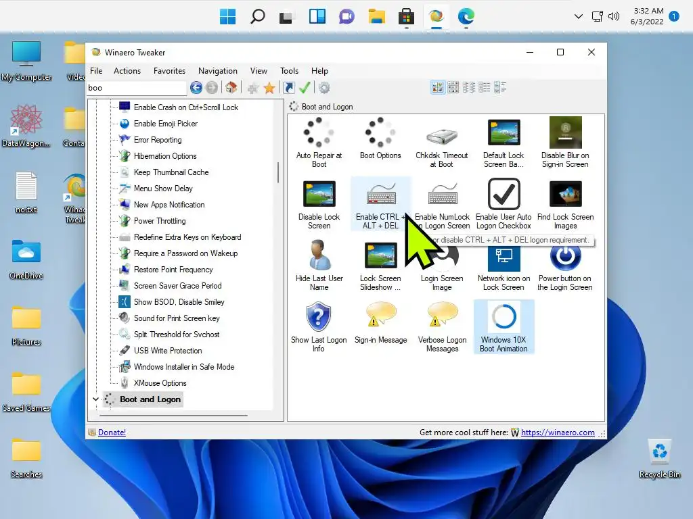Click the Forward navigation arrow button
Viewport: 693px width, 519px height.
click(x=212, y=88)
